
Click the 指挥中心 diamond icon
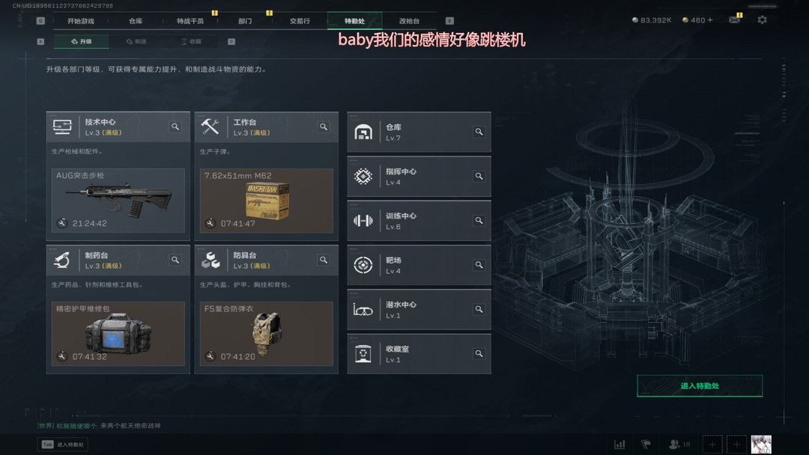[363, 177]
